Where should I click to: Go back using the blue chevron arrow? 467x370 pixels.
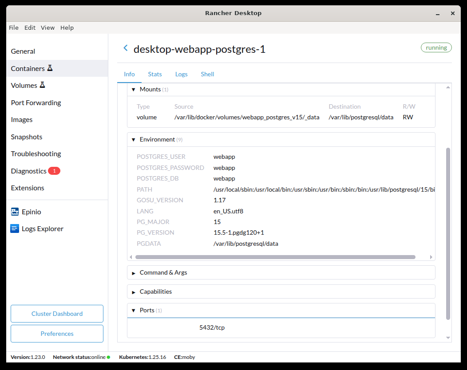[126, 48]
